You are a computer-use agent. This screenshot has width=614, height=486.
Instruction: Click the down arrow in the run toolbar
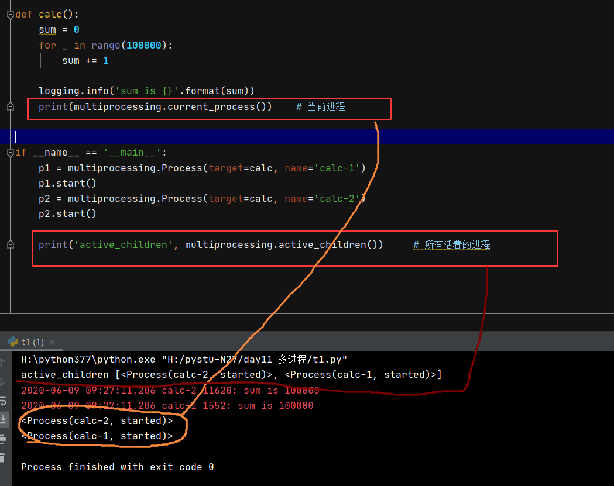[x=3, y=381]
